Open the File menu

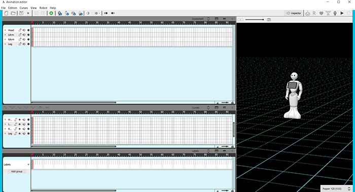coord(4,8)
